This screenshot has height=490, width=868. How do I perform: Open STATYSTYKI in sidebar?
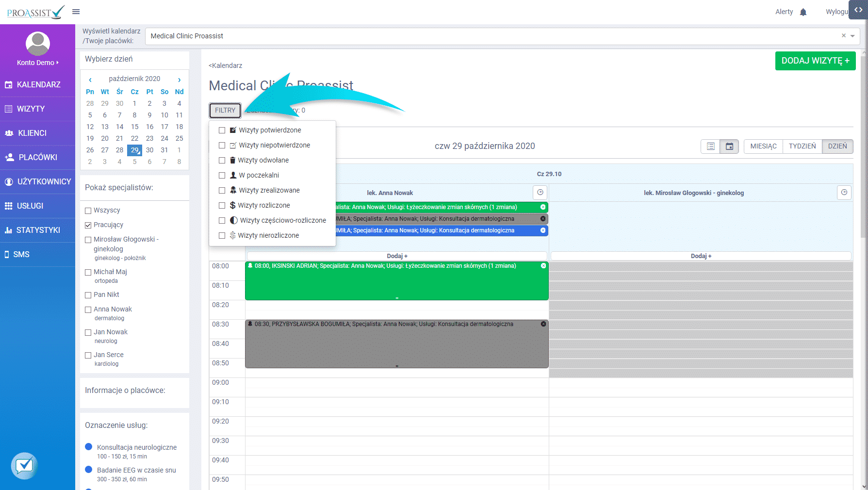pos(38,230)
